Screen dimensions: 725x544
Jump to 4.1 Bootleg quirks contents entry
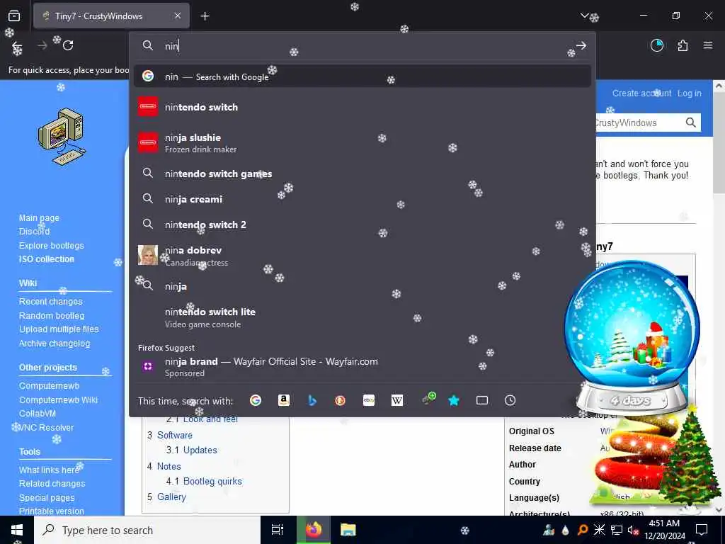[x=204, y=482]
